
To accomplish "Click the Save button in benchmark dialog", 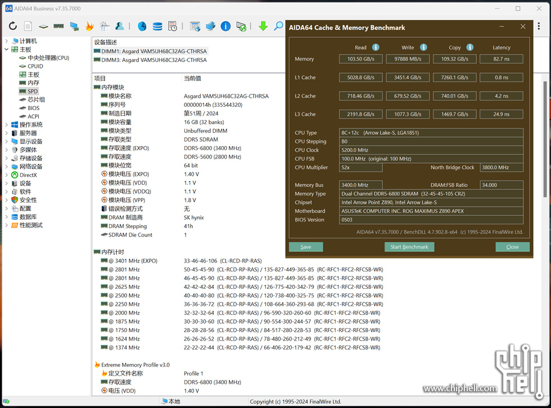I will click(306, 247).
